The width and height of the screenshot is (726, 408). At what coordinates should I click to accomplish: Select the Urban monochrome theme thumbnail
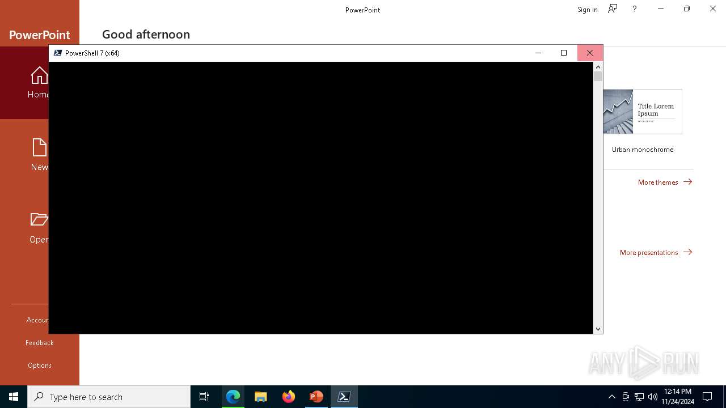[x=643, y=112]
